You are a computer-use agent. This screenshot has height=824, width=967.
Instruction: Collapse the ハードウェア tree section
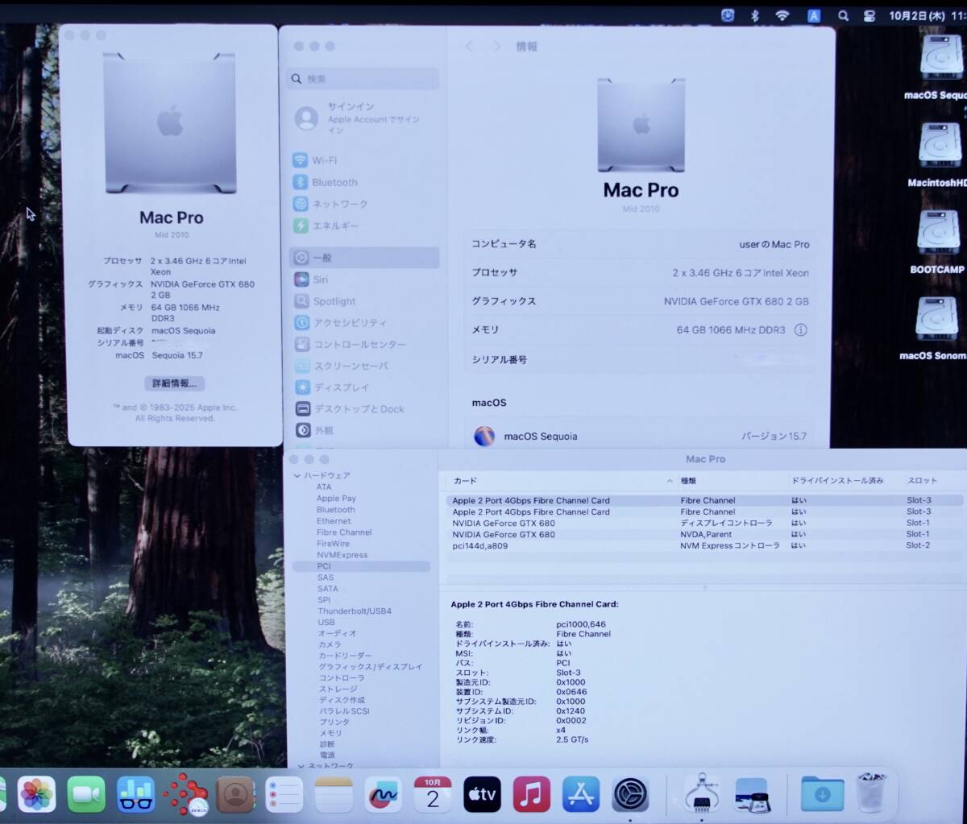coord(297,476)
